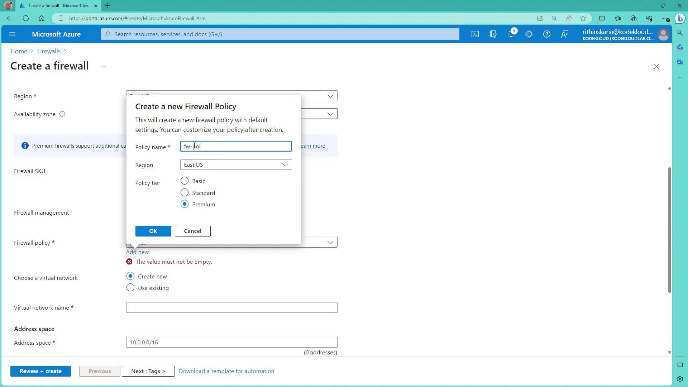This screenshot has width=688, height=387.
Task: Open Download a template for automation link
Action: click(x=226, y=371)
